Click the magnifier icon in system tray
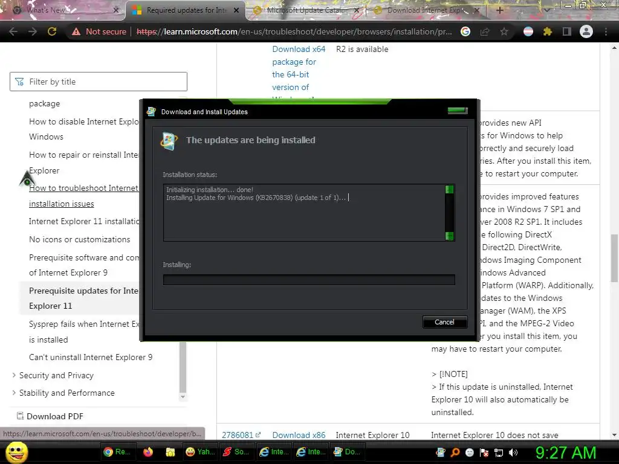Viewport: 619px width, 464px height. (x=455, y=453)
